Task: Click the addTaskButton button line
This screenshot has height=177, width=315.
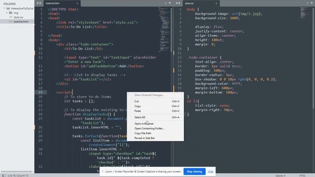Action: pos(104,66)
